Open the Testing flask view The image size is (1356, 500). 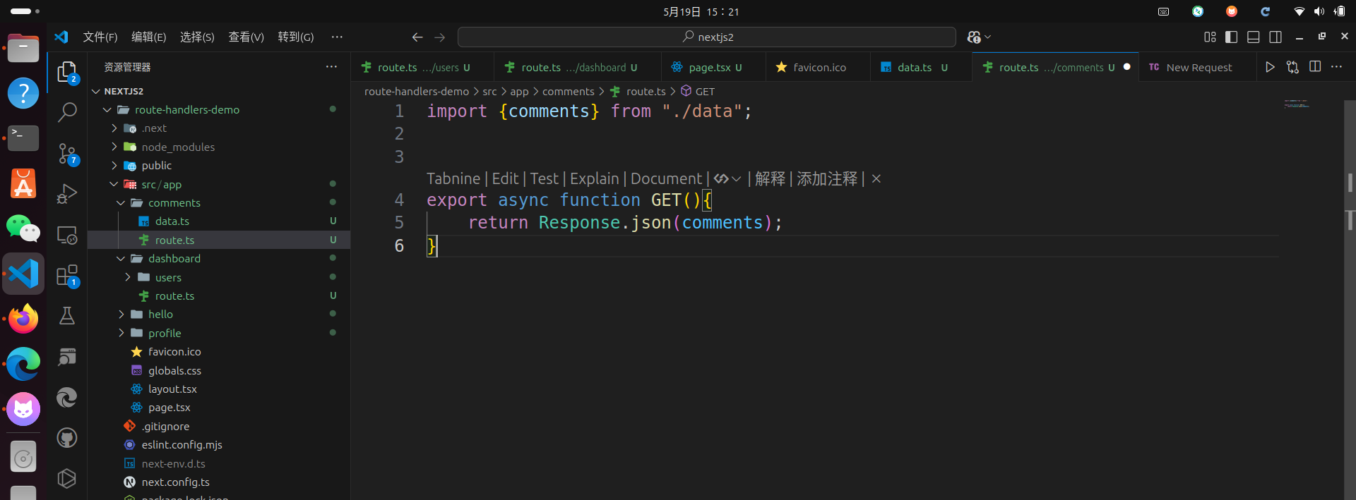pyautogui.click(x=67, y=315)
